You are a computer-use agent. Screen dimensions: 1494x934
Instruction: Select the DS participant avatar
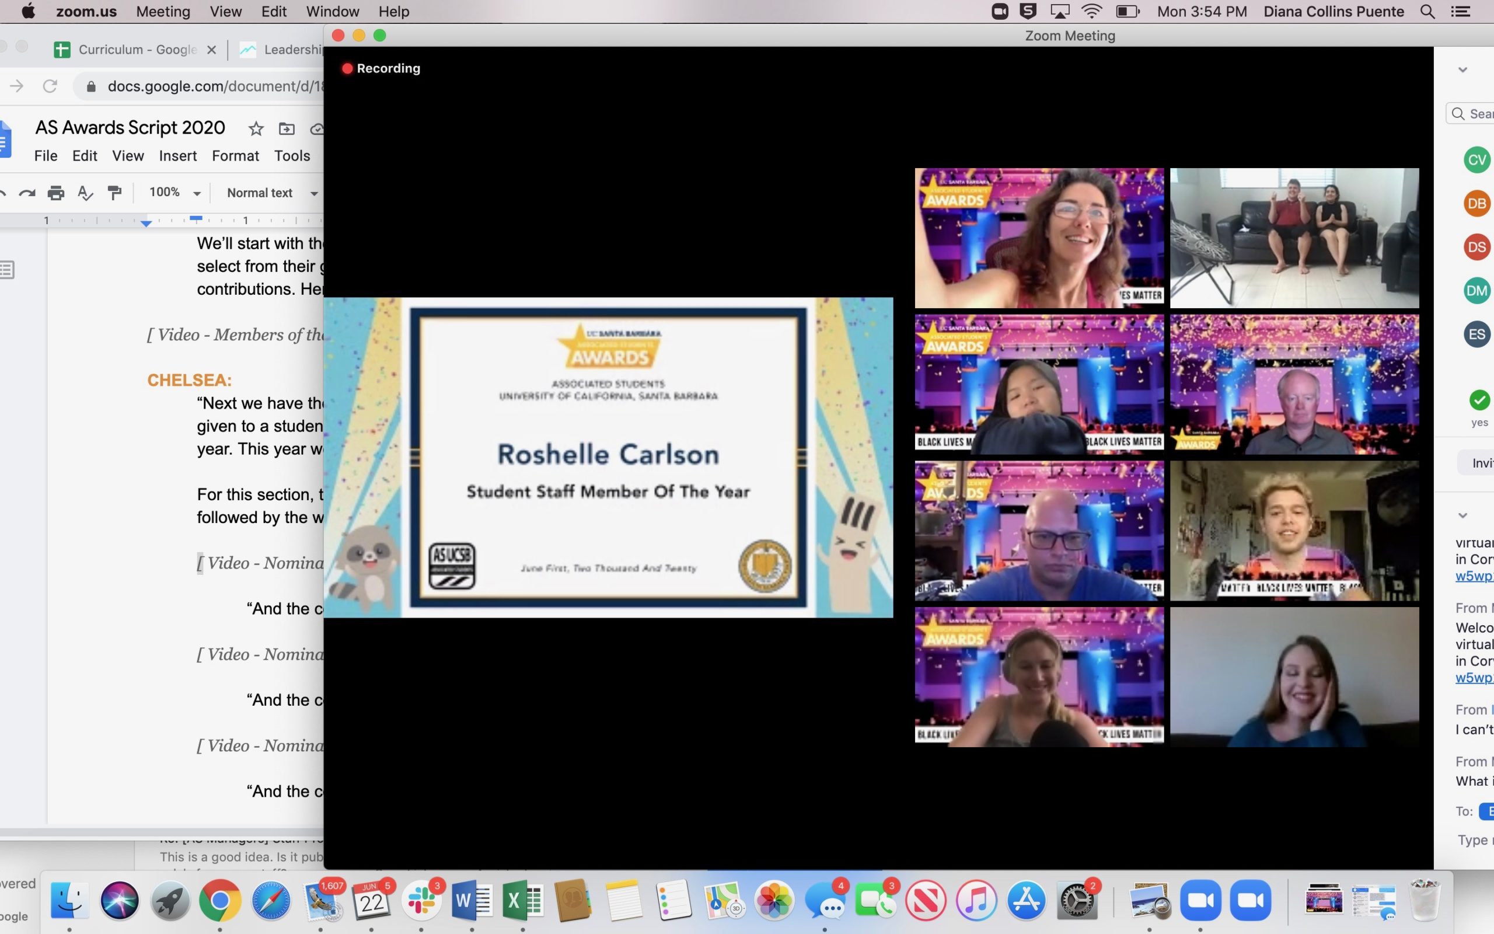coord(1476,247)
